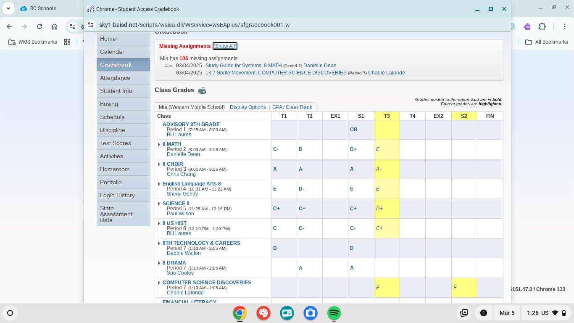Select Test Scores in sidebar
574x323 pixels.
[x=115, y=143]
